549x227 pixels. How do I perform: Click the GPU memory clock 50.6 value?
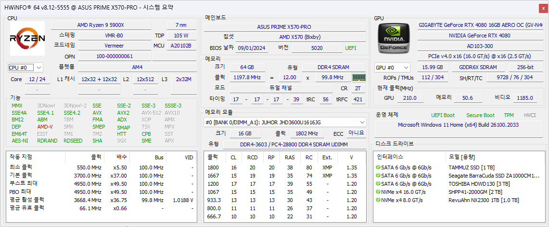[x=467, y=98]
